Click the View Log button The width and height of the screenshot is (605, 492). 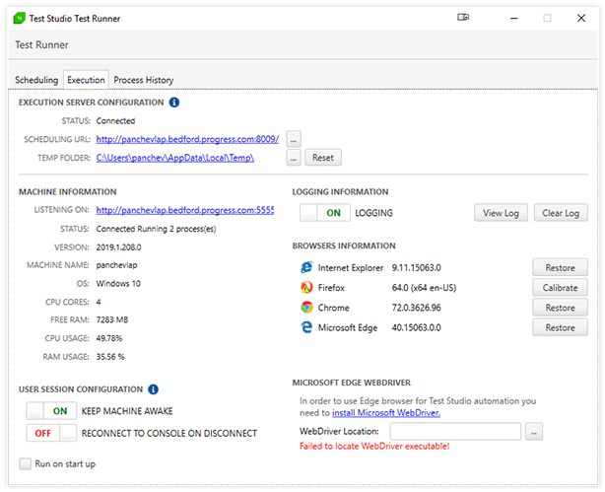(501, 213)
